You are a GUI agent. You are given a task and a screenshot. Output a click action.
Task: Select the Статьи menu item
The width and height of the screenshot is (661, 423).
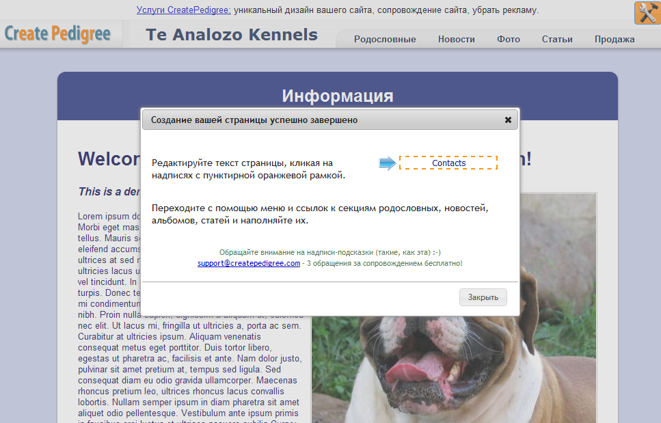coord(557,39)
